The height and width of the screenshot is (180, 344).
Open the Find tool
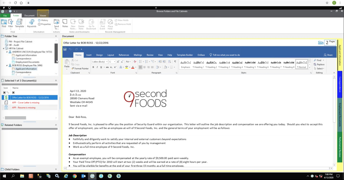pos(4,23)
